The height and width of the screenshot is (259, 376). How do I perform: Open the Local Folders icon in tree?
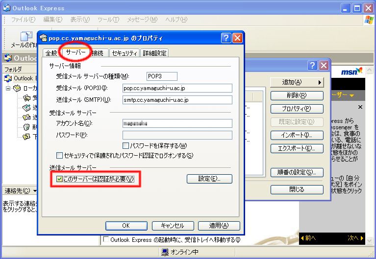coord(17,89)
